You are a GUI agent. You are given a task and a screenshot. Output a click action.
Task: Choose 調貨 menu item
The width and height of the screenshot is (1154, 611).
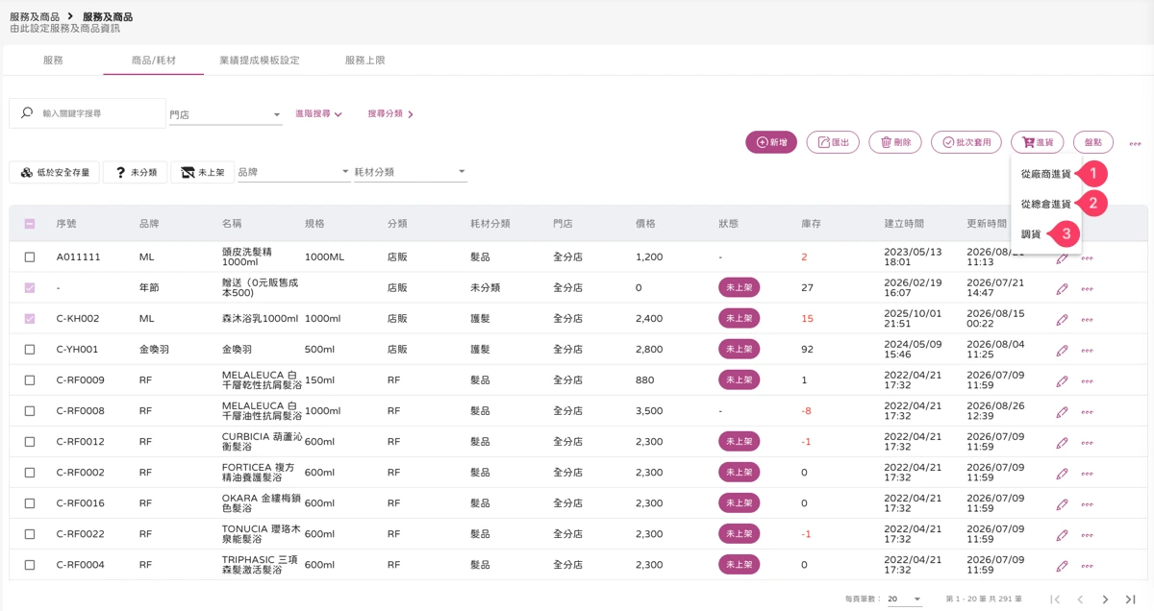[1031, 233]
